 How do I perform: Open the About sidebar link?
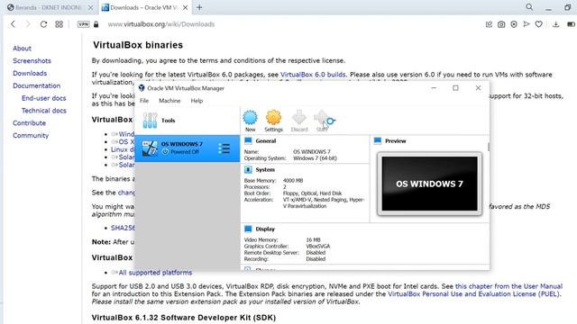[x=22, y=48]
